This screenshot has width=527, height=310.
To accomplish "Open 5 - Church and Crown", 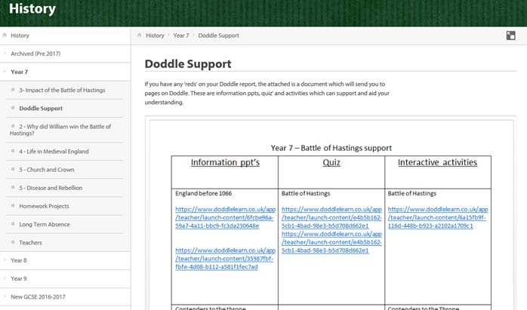I will 46,170.
